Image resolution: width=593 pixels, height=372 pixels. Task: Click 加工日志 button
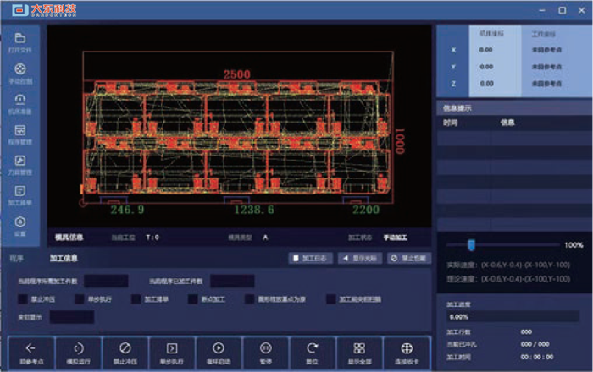pos(310,259)
